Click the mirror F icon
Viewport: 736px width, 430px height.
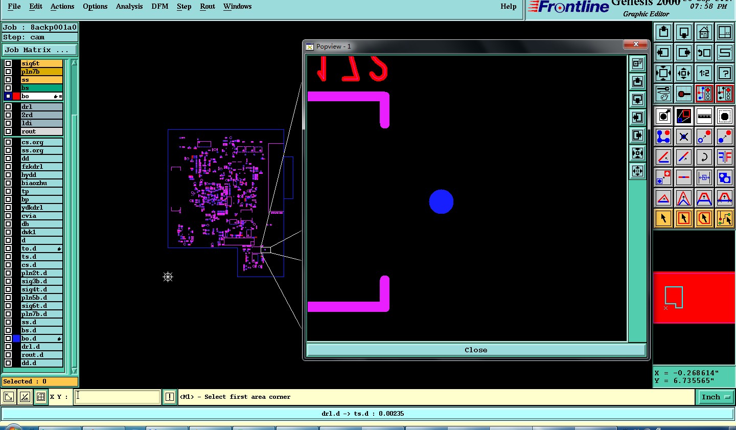pyautogui.click(x=725, y=157)
